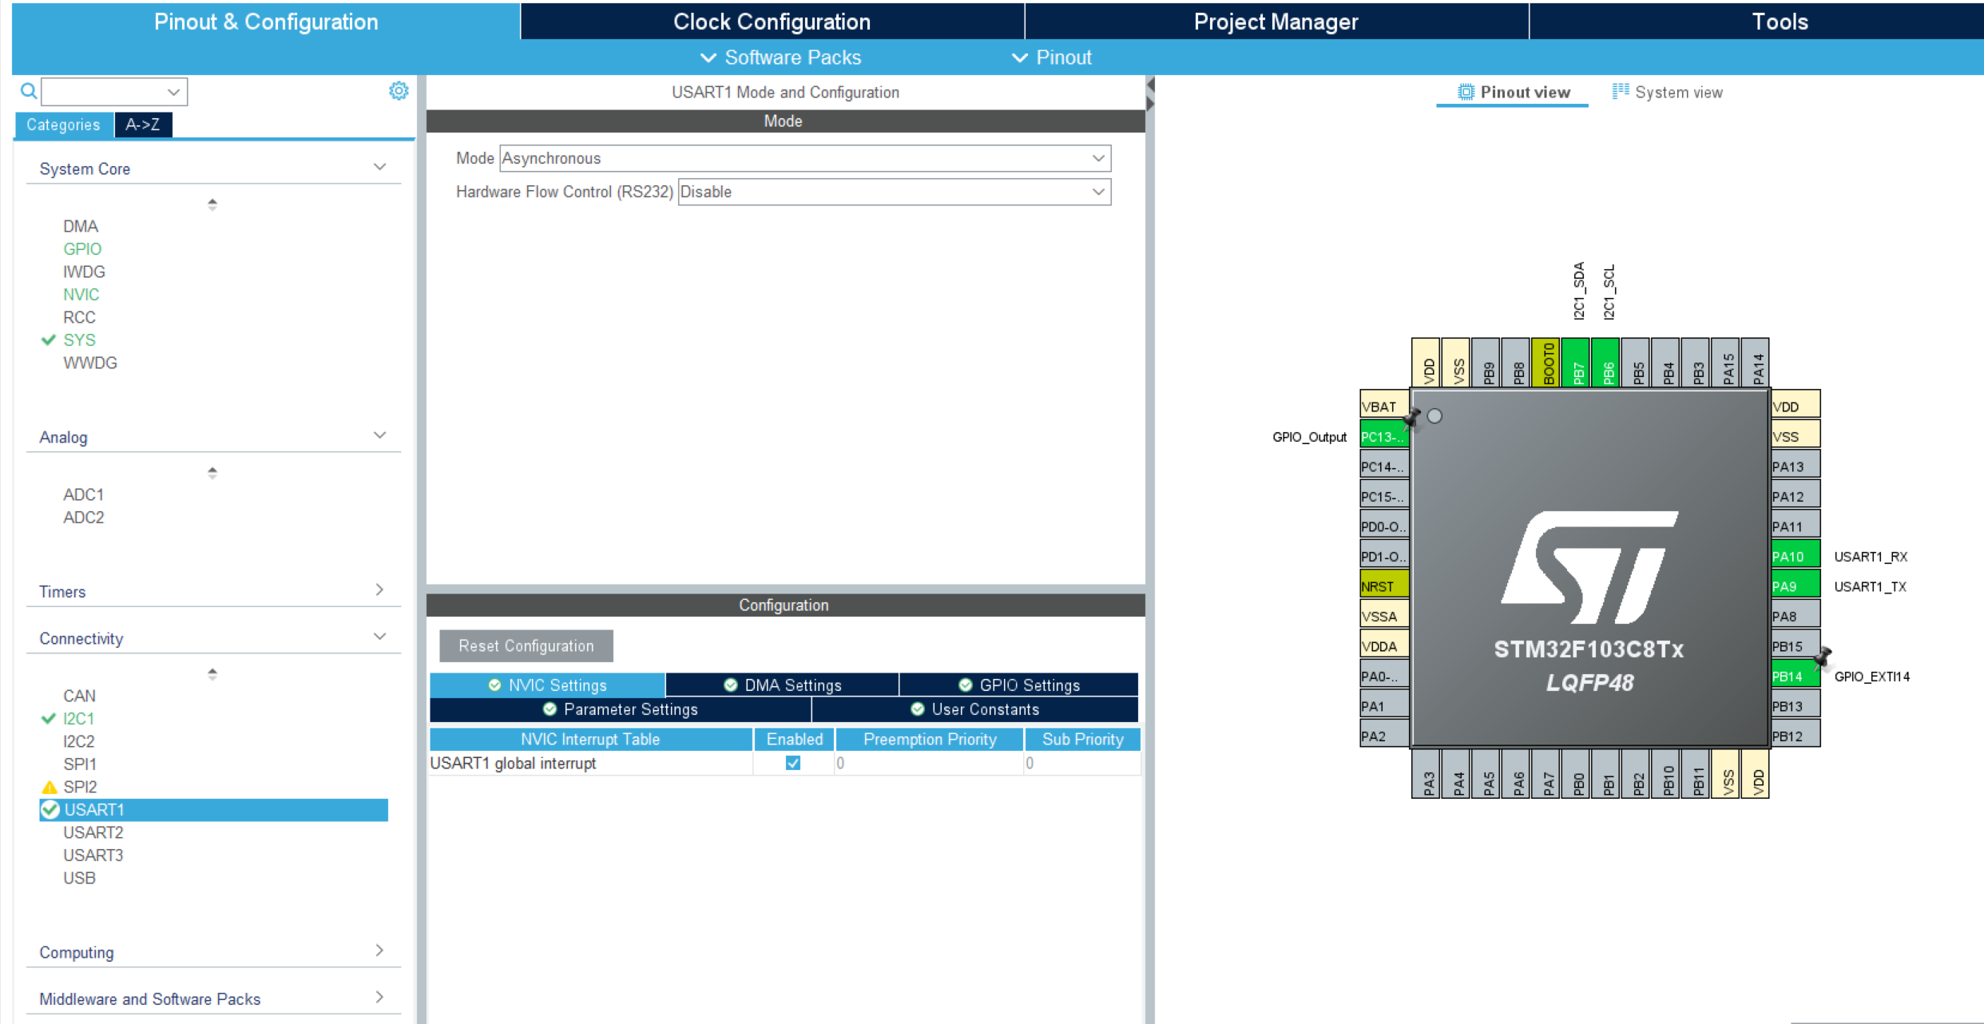Select the PC13 GPIO_Output pin
The image size is (1984, 1024).
[x=1384, y=437]
